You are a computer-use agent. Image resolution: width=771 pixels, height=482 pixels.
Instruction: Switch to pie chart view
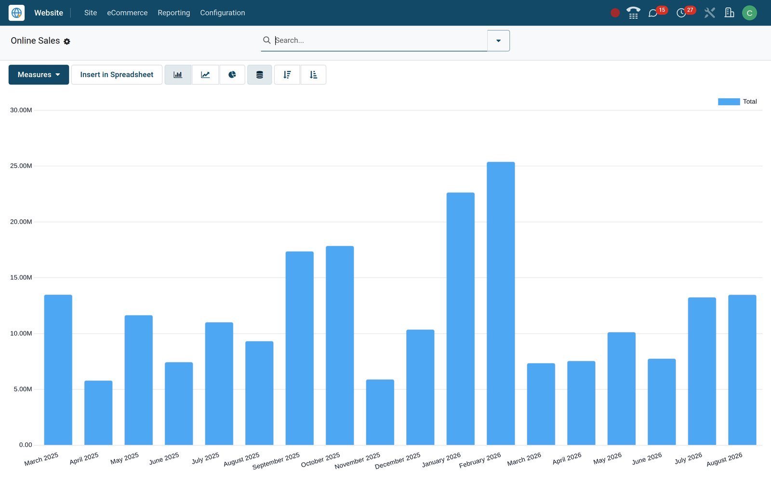232,75
